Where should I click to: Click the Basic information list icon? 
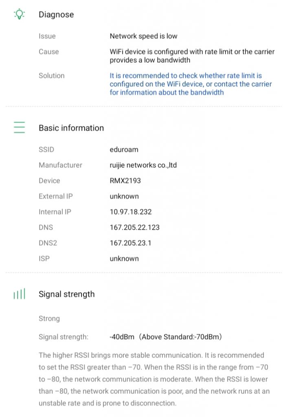(x=19, y=127)
